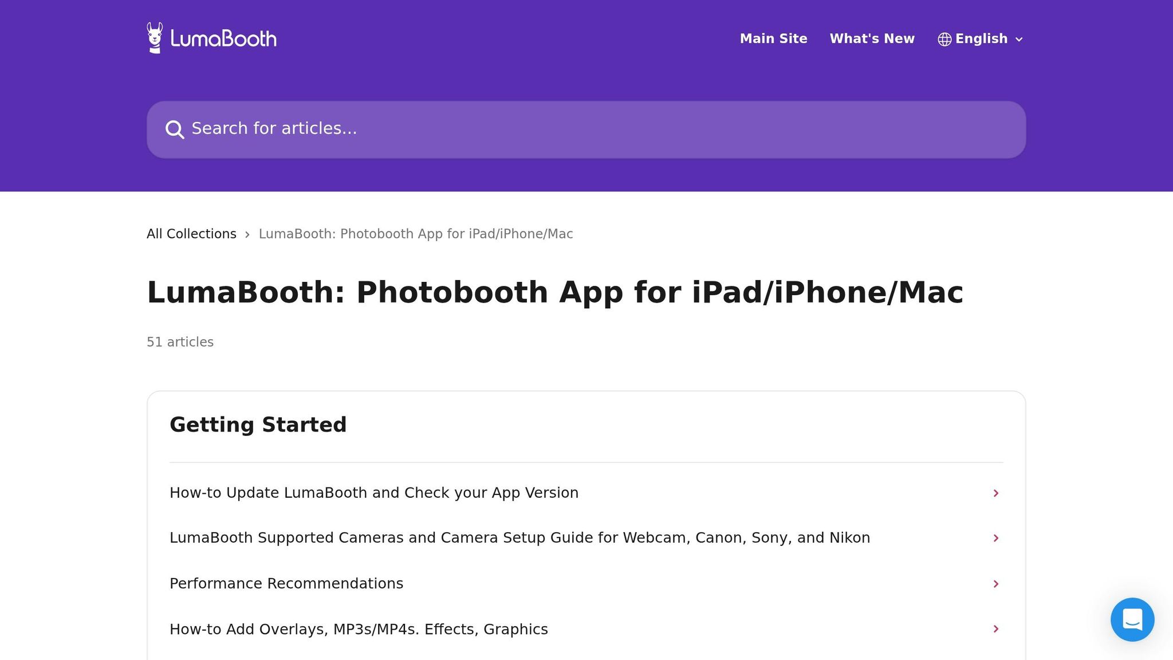The width and height of the screenshot is (1173, 660).
Task: Open the English language dropdown
Action: pyautogui.click(x=981, y=39)
